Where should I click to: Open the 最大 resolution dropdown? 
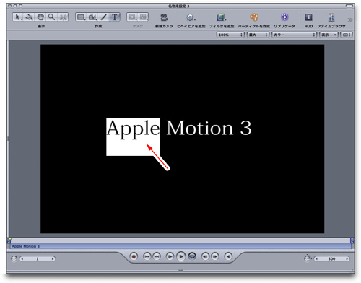(258, 35)
